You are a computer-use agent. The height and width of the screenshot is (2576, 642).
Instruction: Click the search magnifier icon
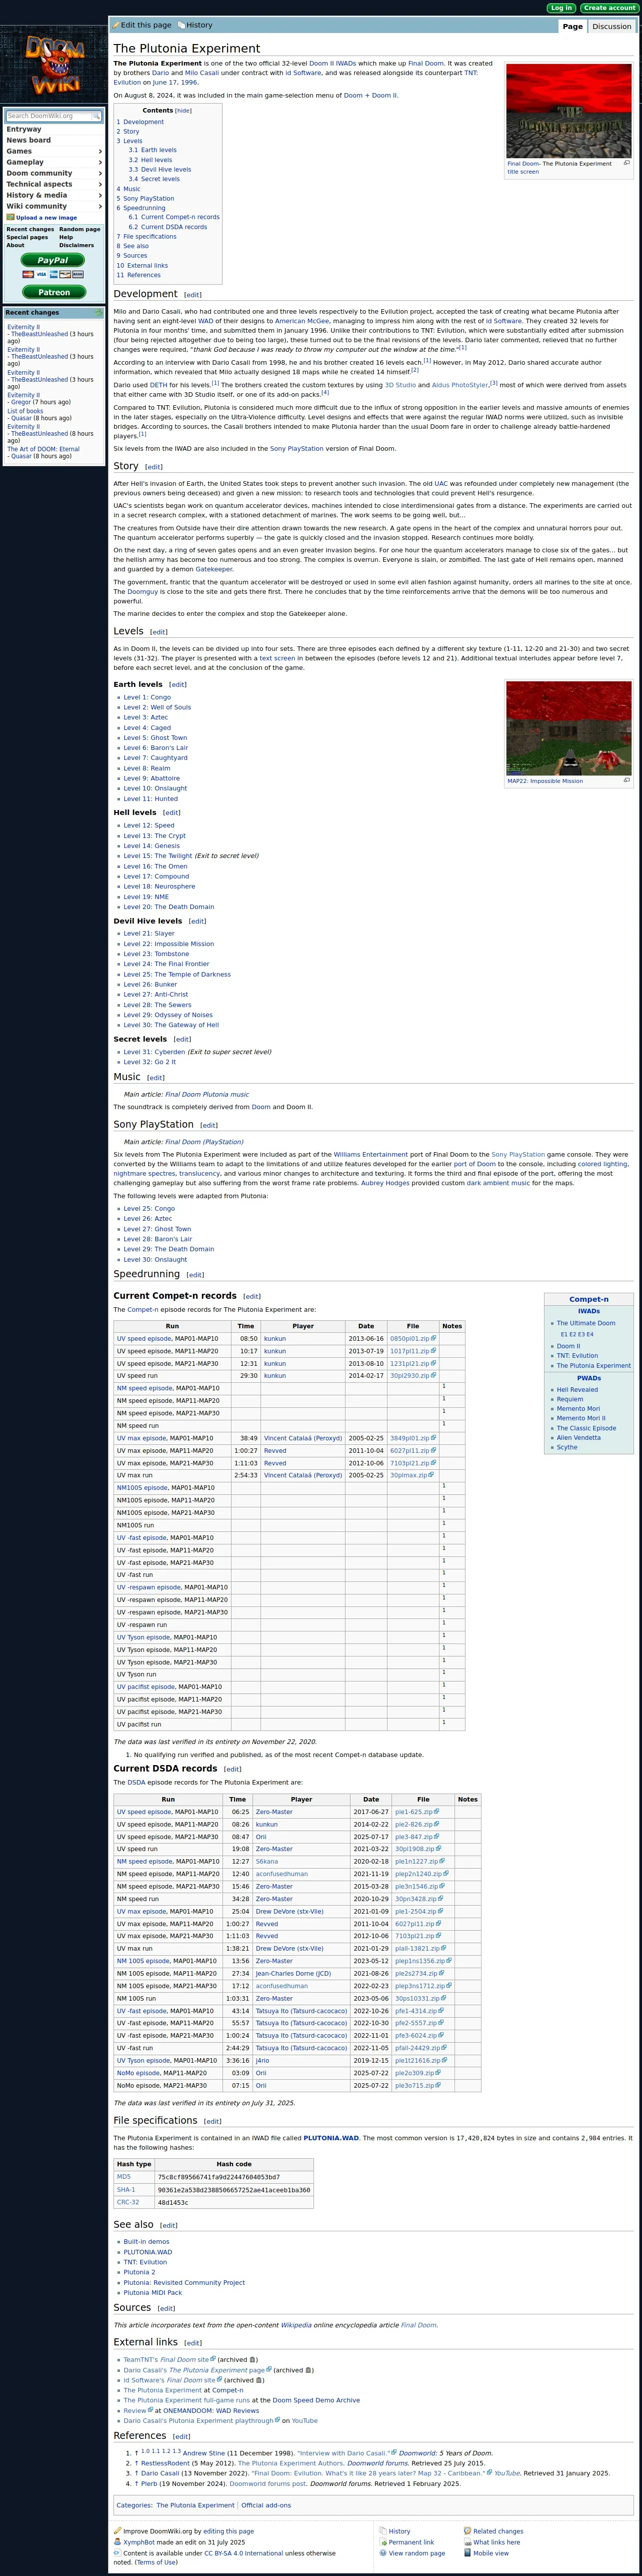[96, 116]
